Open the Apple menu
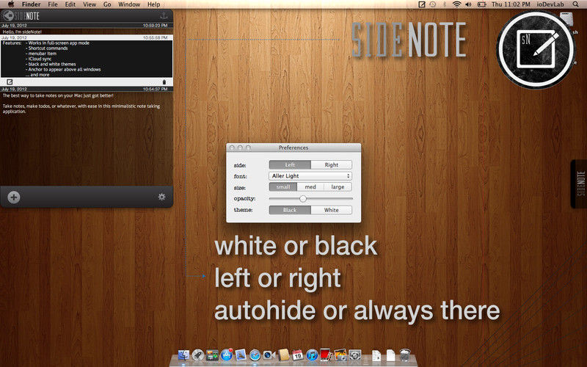Viewport: 587px width, 367px height. 11,4
